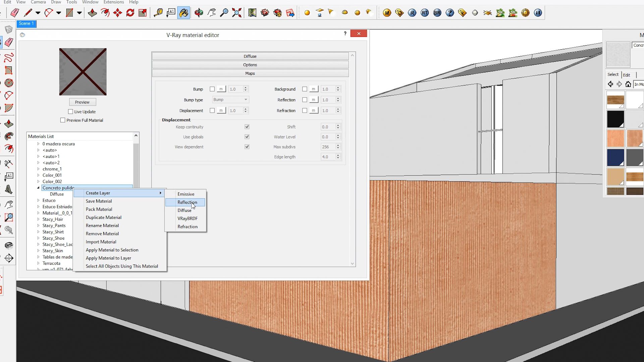Screen dimensions: 644x362
Task: Select the Text label A1 tool
Action: pyautogui.click(x=171, y=13)
